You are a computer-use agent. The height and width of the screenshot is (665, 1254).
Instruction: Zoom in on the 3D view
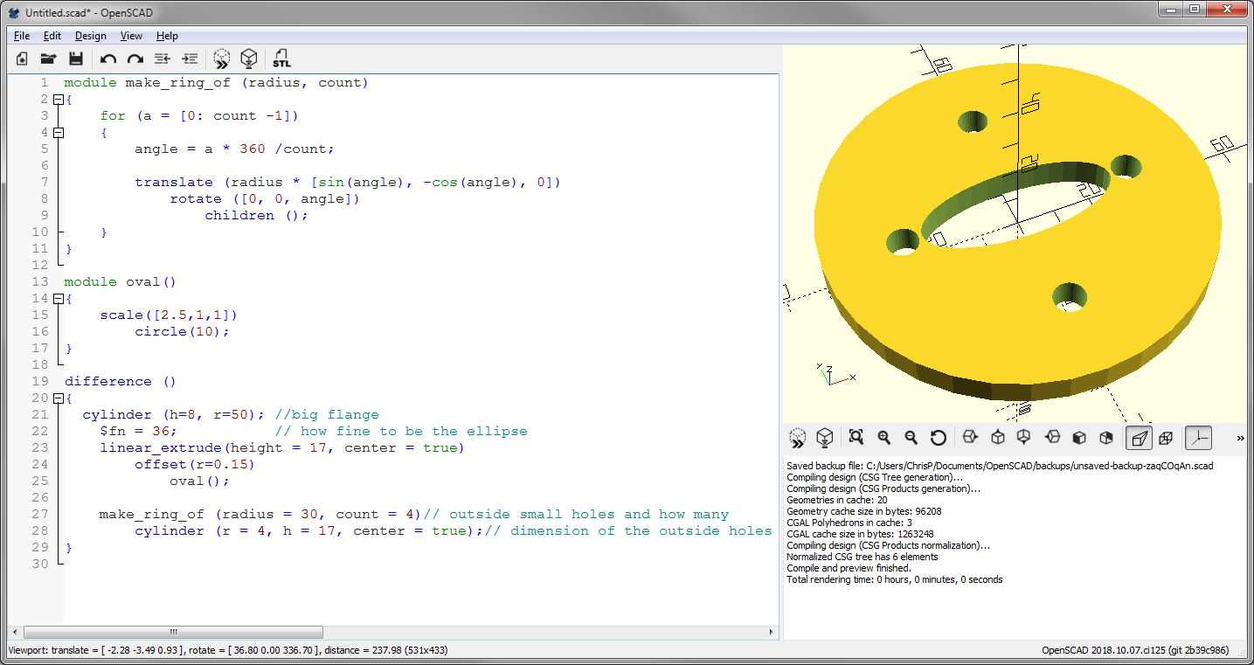883,438
